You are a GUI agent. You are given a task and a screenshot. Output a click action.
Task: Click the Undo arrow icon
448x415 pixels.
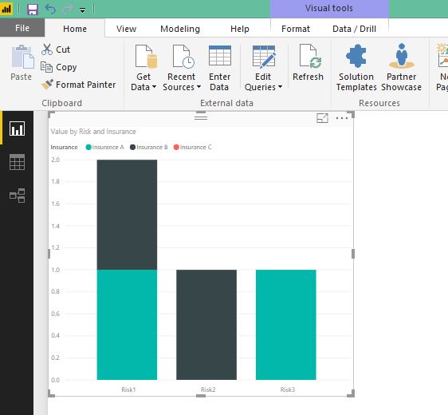tap(50, 9)
